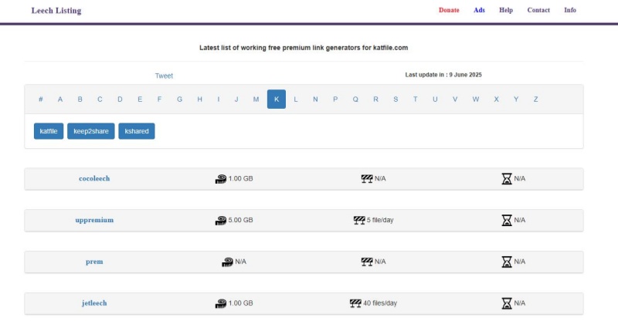Select letter B in the alphabet bar

click(80, 100)
